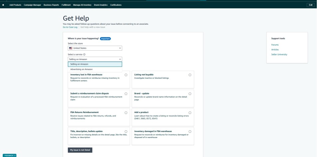Select the Add a product radio button
Screen dimensions: 317x157
(x=190, y=113)
